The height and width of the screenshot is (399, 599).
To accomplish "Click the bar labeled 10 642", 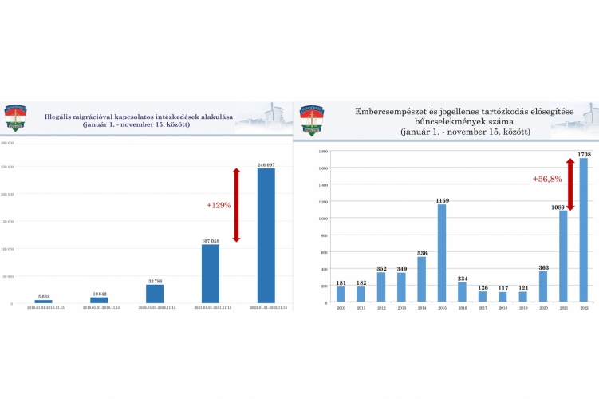I will pos(99,300).
